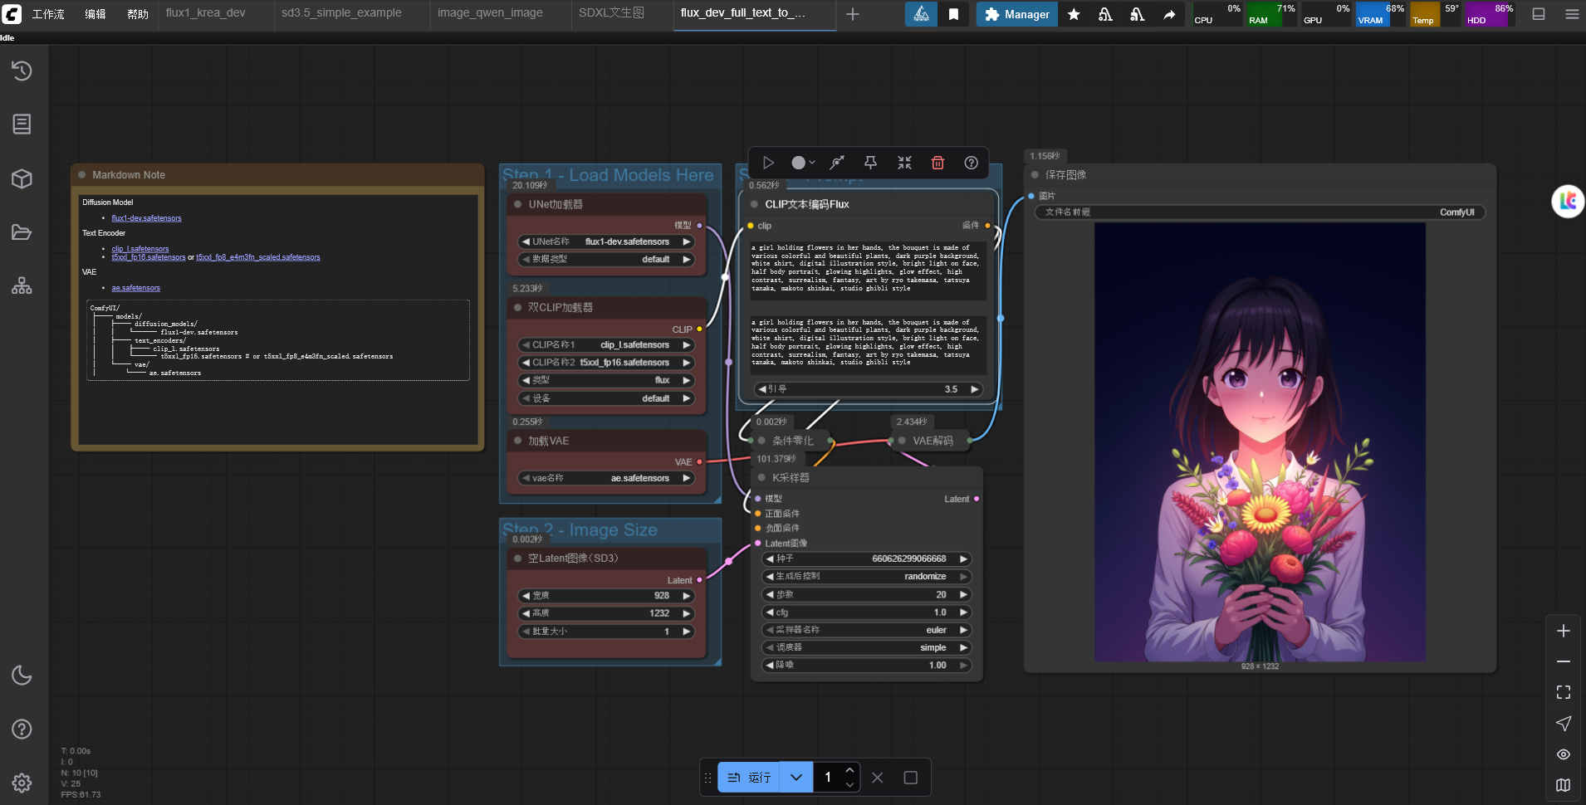Bypass the selected node with the arrow icon
This screenshot has width=1586, height=805.
837,163
